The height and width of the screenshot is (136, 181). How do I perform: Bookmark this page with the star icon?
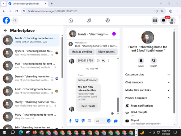point(162,11)
